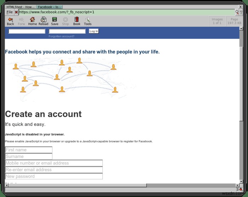Viewport: 248px width, 197px height.
Task: Click the Stop loading icon
Action: click(x=65, y=21)
